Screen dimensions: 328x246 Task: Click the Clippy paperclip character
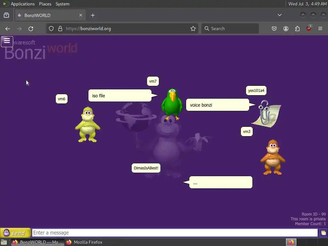[x=267, y=114]
